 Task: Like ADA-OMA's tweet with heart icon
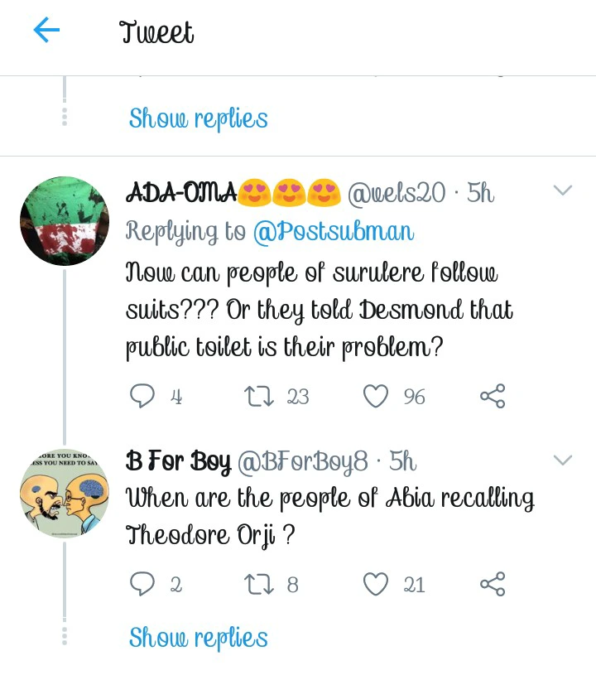pos(377,397)
